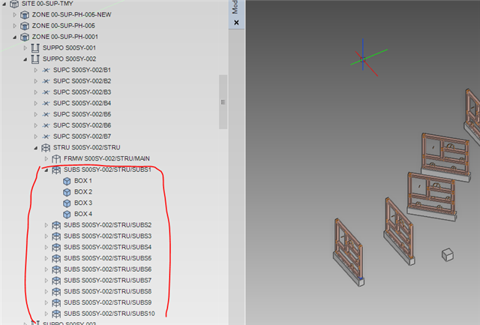Click the SUBS2 sub-structure icon
The width and height of the screenshot is (480, 325).
[56, 225]
